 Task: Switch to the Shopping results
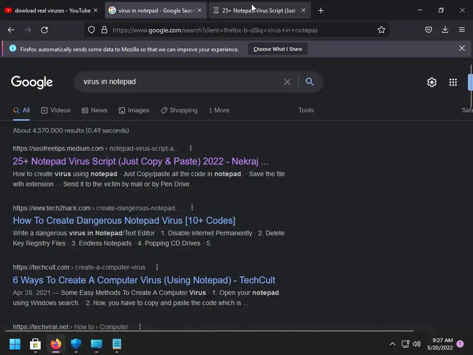click(x=179, y=110)
